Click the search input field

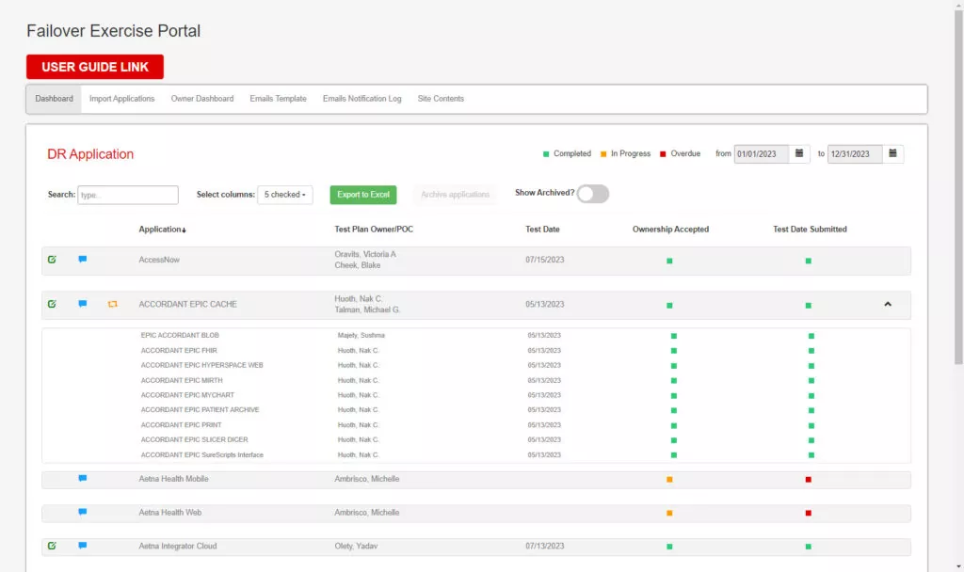tap(127, 194)
